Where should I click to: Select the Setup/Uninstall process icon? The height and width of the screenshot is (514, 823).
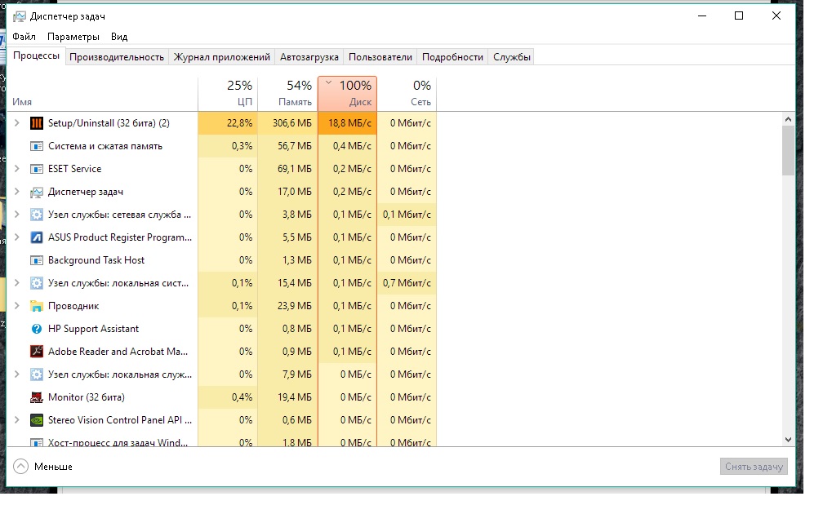click(36, 123)
